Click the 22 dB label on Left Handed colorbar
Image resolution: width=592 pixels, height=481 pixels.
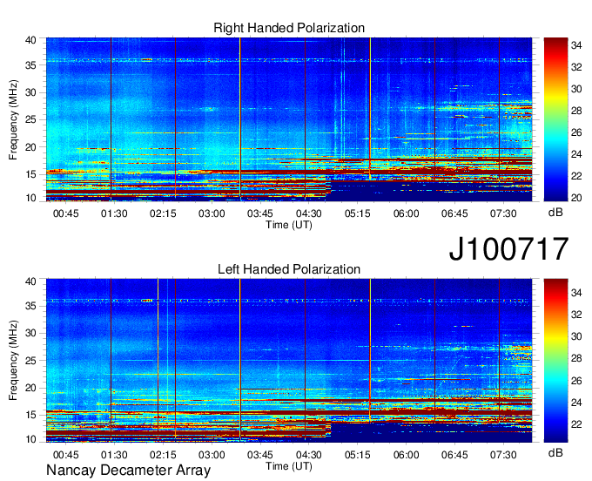pos(576,424)
